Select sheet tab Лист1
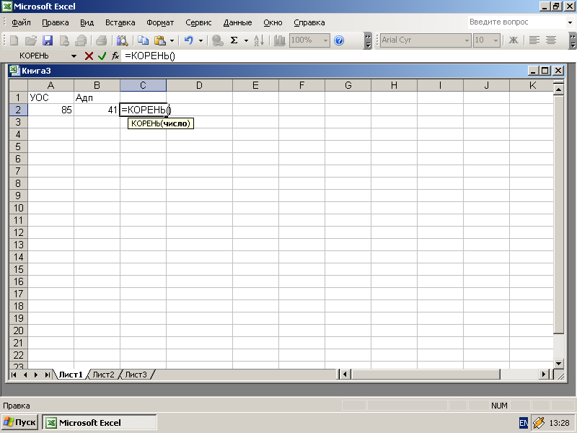Viewport: 577px width, 433px height. 71,375
